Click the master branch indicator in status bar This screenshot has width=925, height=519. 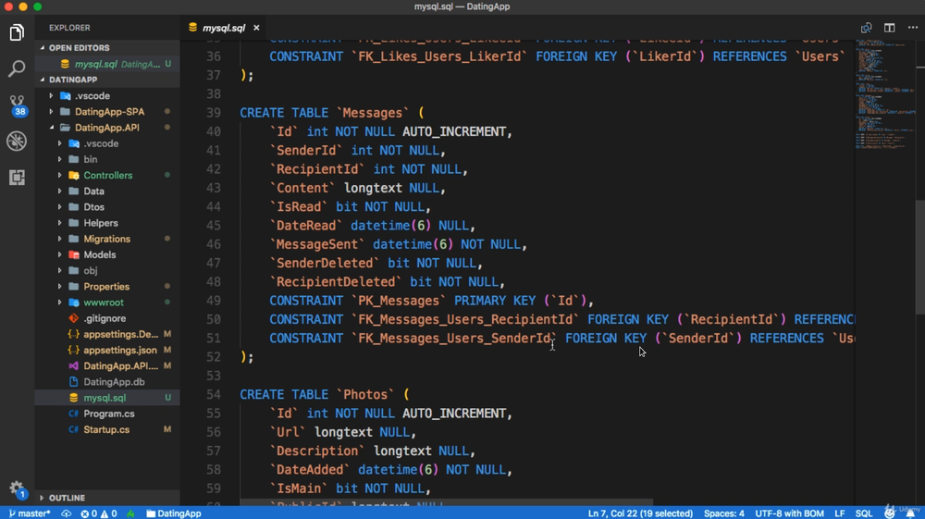pyautogui.click(x=30, y=513)
